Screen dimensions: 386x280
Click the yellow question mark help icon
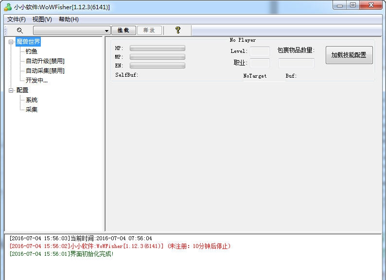point(178,30)
